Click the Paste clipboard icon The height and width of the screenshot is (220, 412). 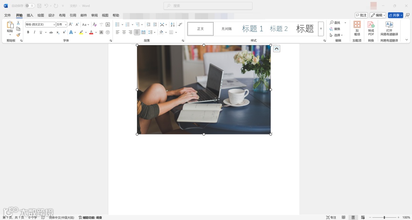pos(10,25)
